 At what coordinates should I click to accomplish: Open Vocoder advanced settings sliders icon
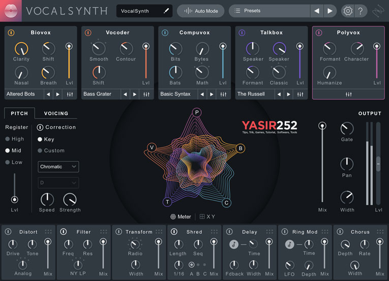coord(146,94)
